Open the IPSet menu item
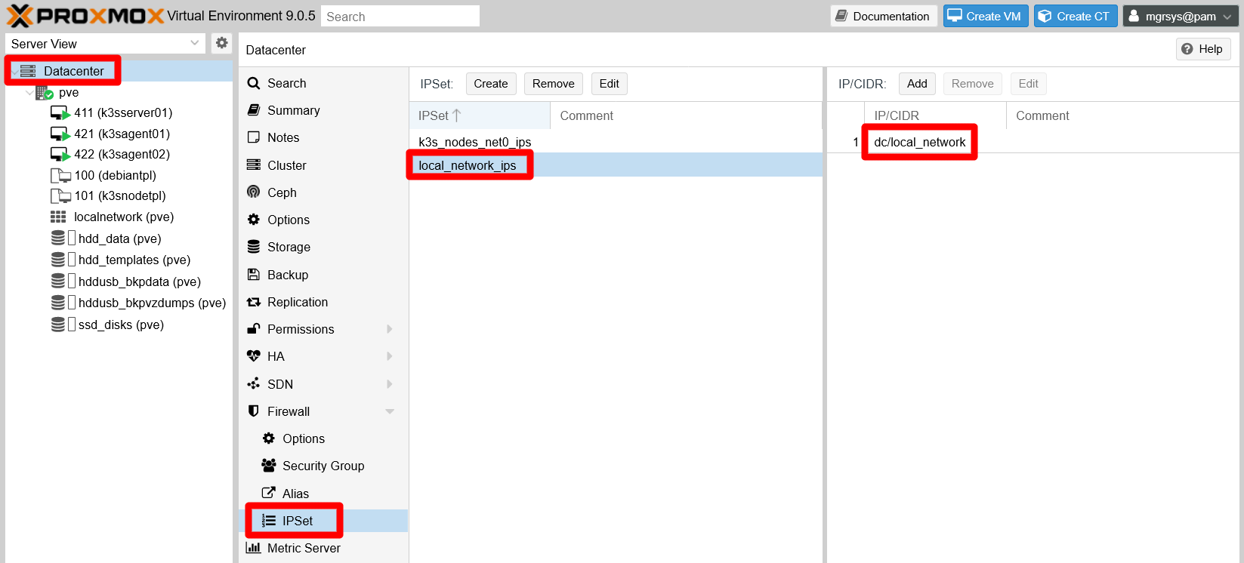Viewport: 1244px width, 563px height. [323, 521]
